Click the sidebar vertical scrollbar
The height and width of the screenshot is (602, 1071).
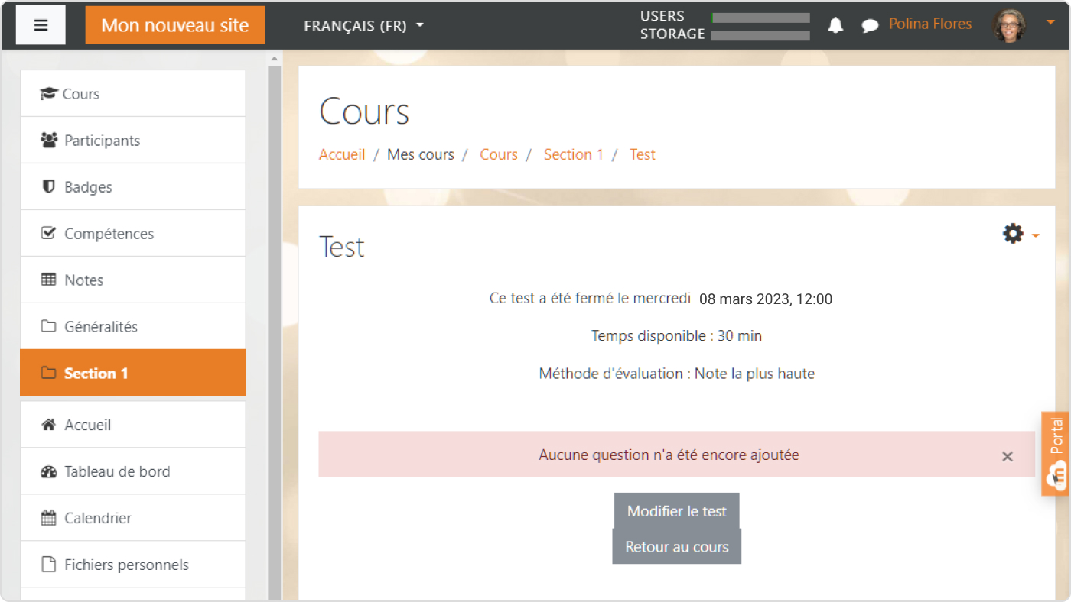pyautogui.click(x=275, y=333)
